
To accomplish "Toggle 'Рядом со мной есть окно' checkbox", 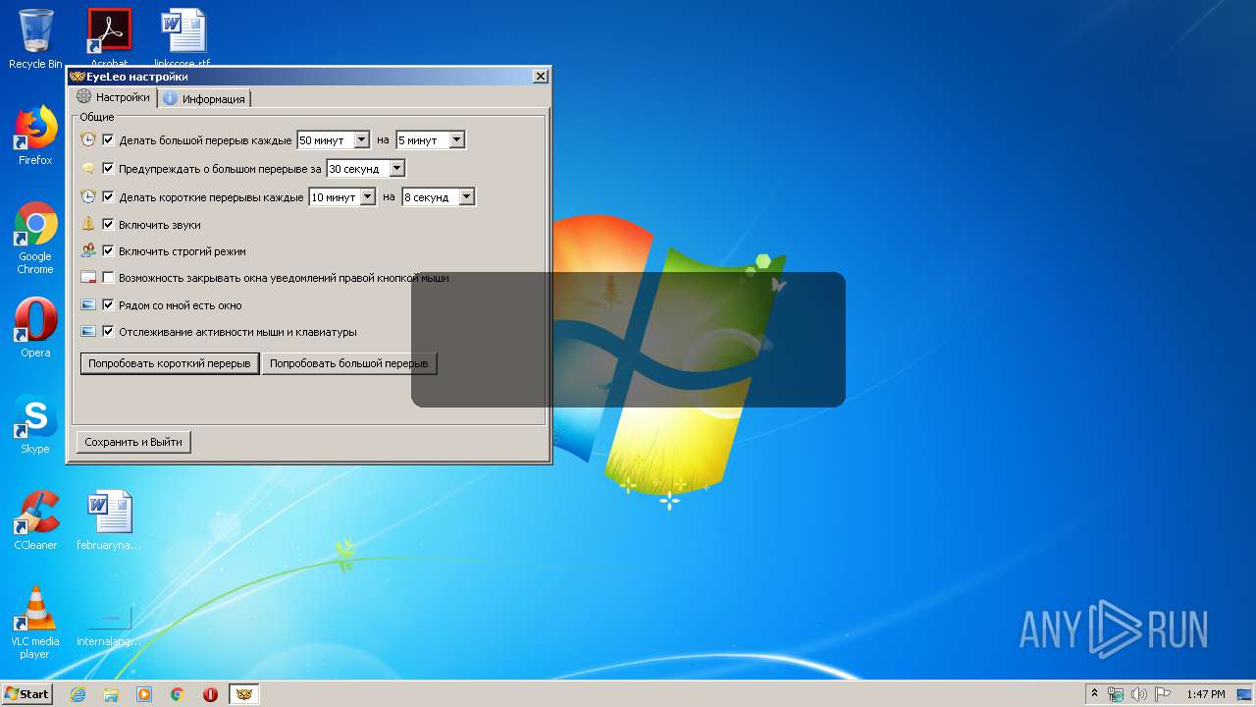I will (x=108, y=304).
